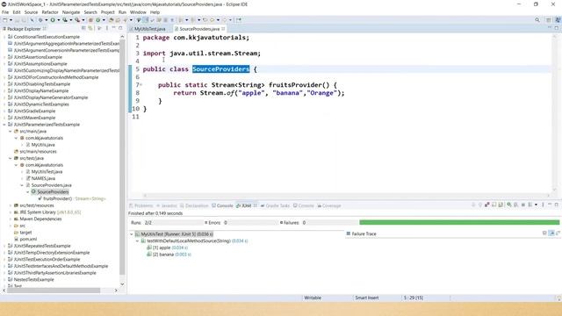Collapse the JUnit5ParameterizedTestsExample project

tap(4, 125)
